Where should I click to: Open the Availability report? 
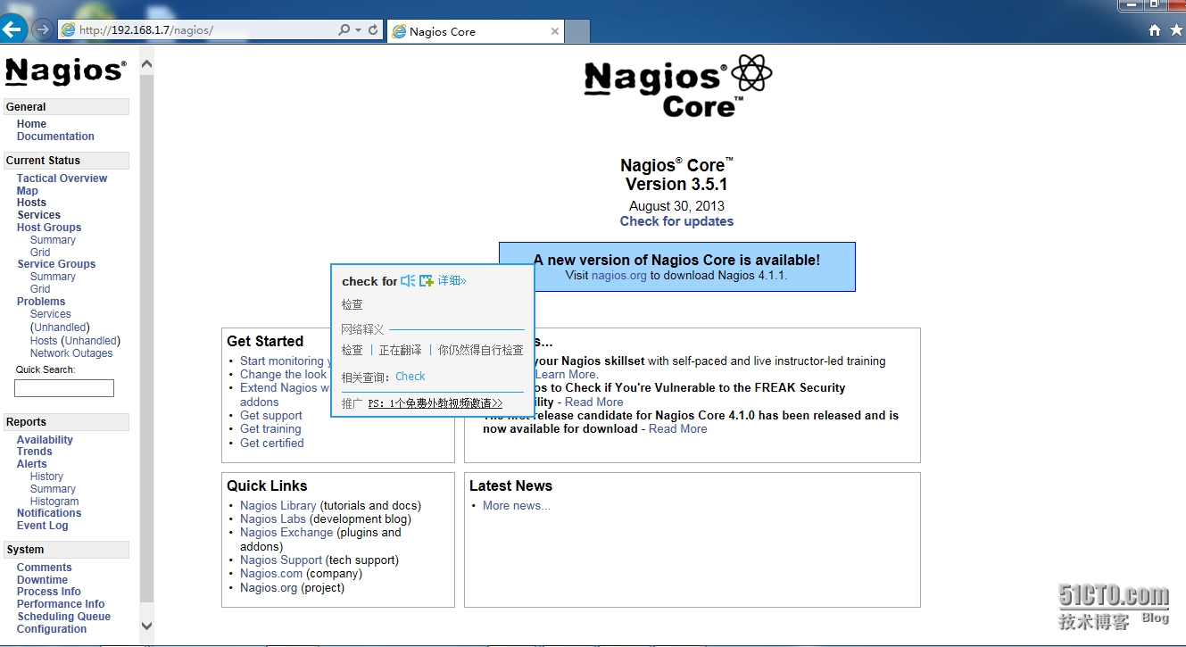pyautogui.click(x=45, y=440)
